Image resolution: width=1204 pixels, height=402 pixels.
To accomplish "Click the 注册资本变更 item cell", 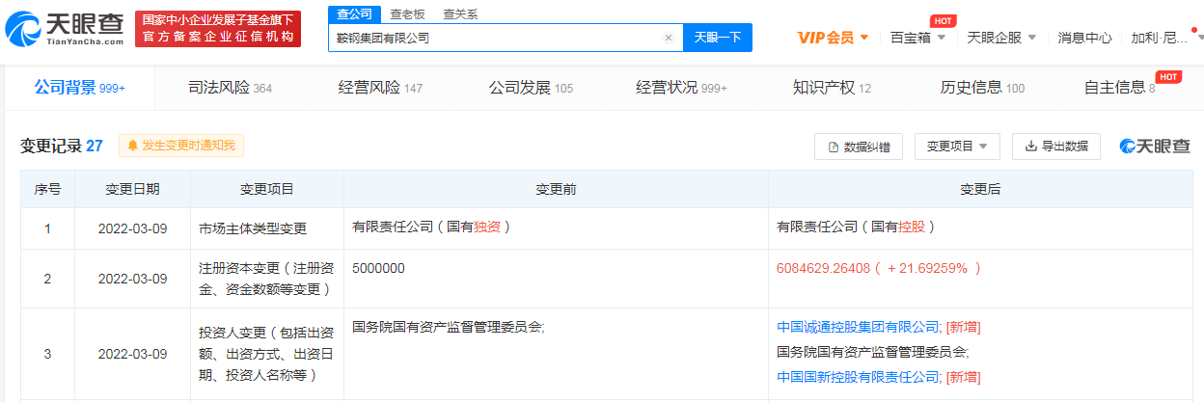I will [267, 279].
